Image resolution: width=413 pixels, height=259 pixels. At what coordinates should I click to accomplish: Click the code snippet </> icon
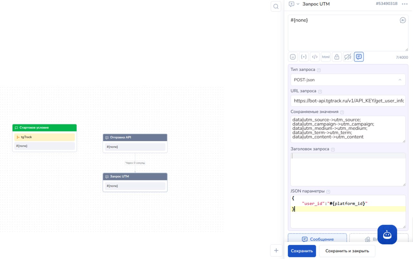[315, 57]
